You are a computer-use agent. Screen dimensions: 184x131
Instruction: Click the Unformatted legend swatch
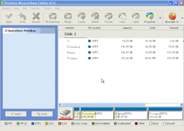[x=93, y=124]
